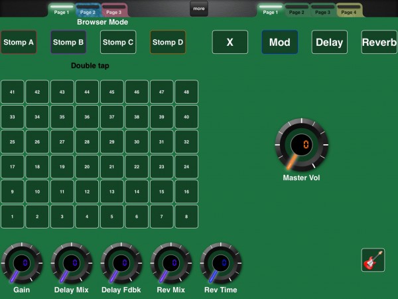
Task: Select browser slot 7
Action: point(162,217)
